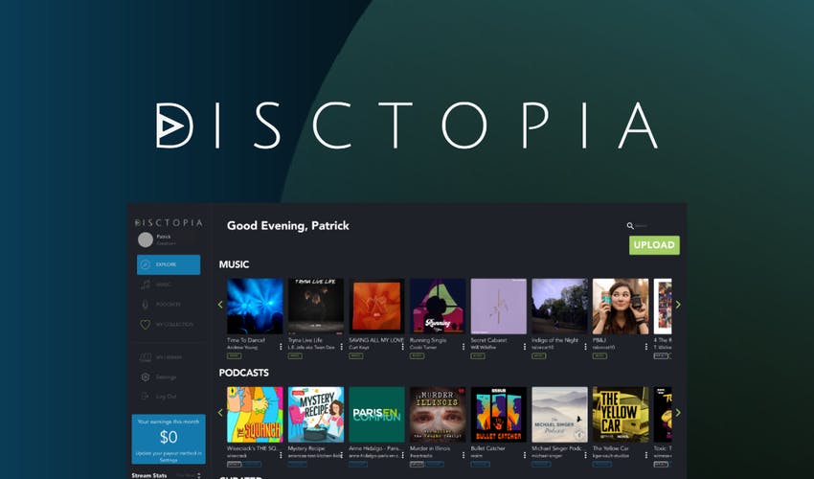Image resolution: width=814 pixels, height=479 pixels.
Task: Open three-dot menu for SAVING ALL MY LOVE
Action: coord(402,346)
